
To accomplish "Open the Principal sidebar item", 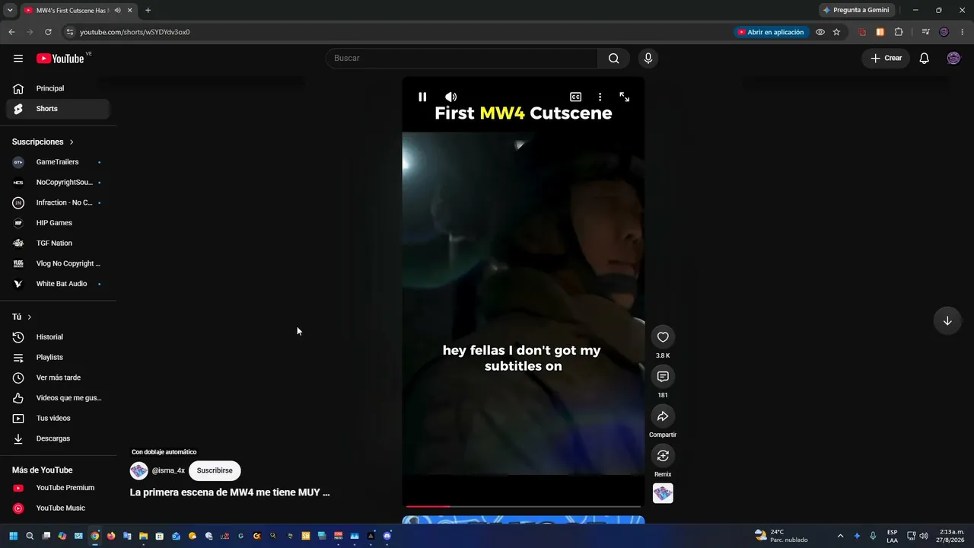I will click(x=58, y=88).
